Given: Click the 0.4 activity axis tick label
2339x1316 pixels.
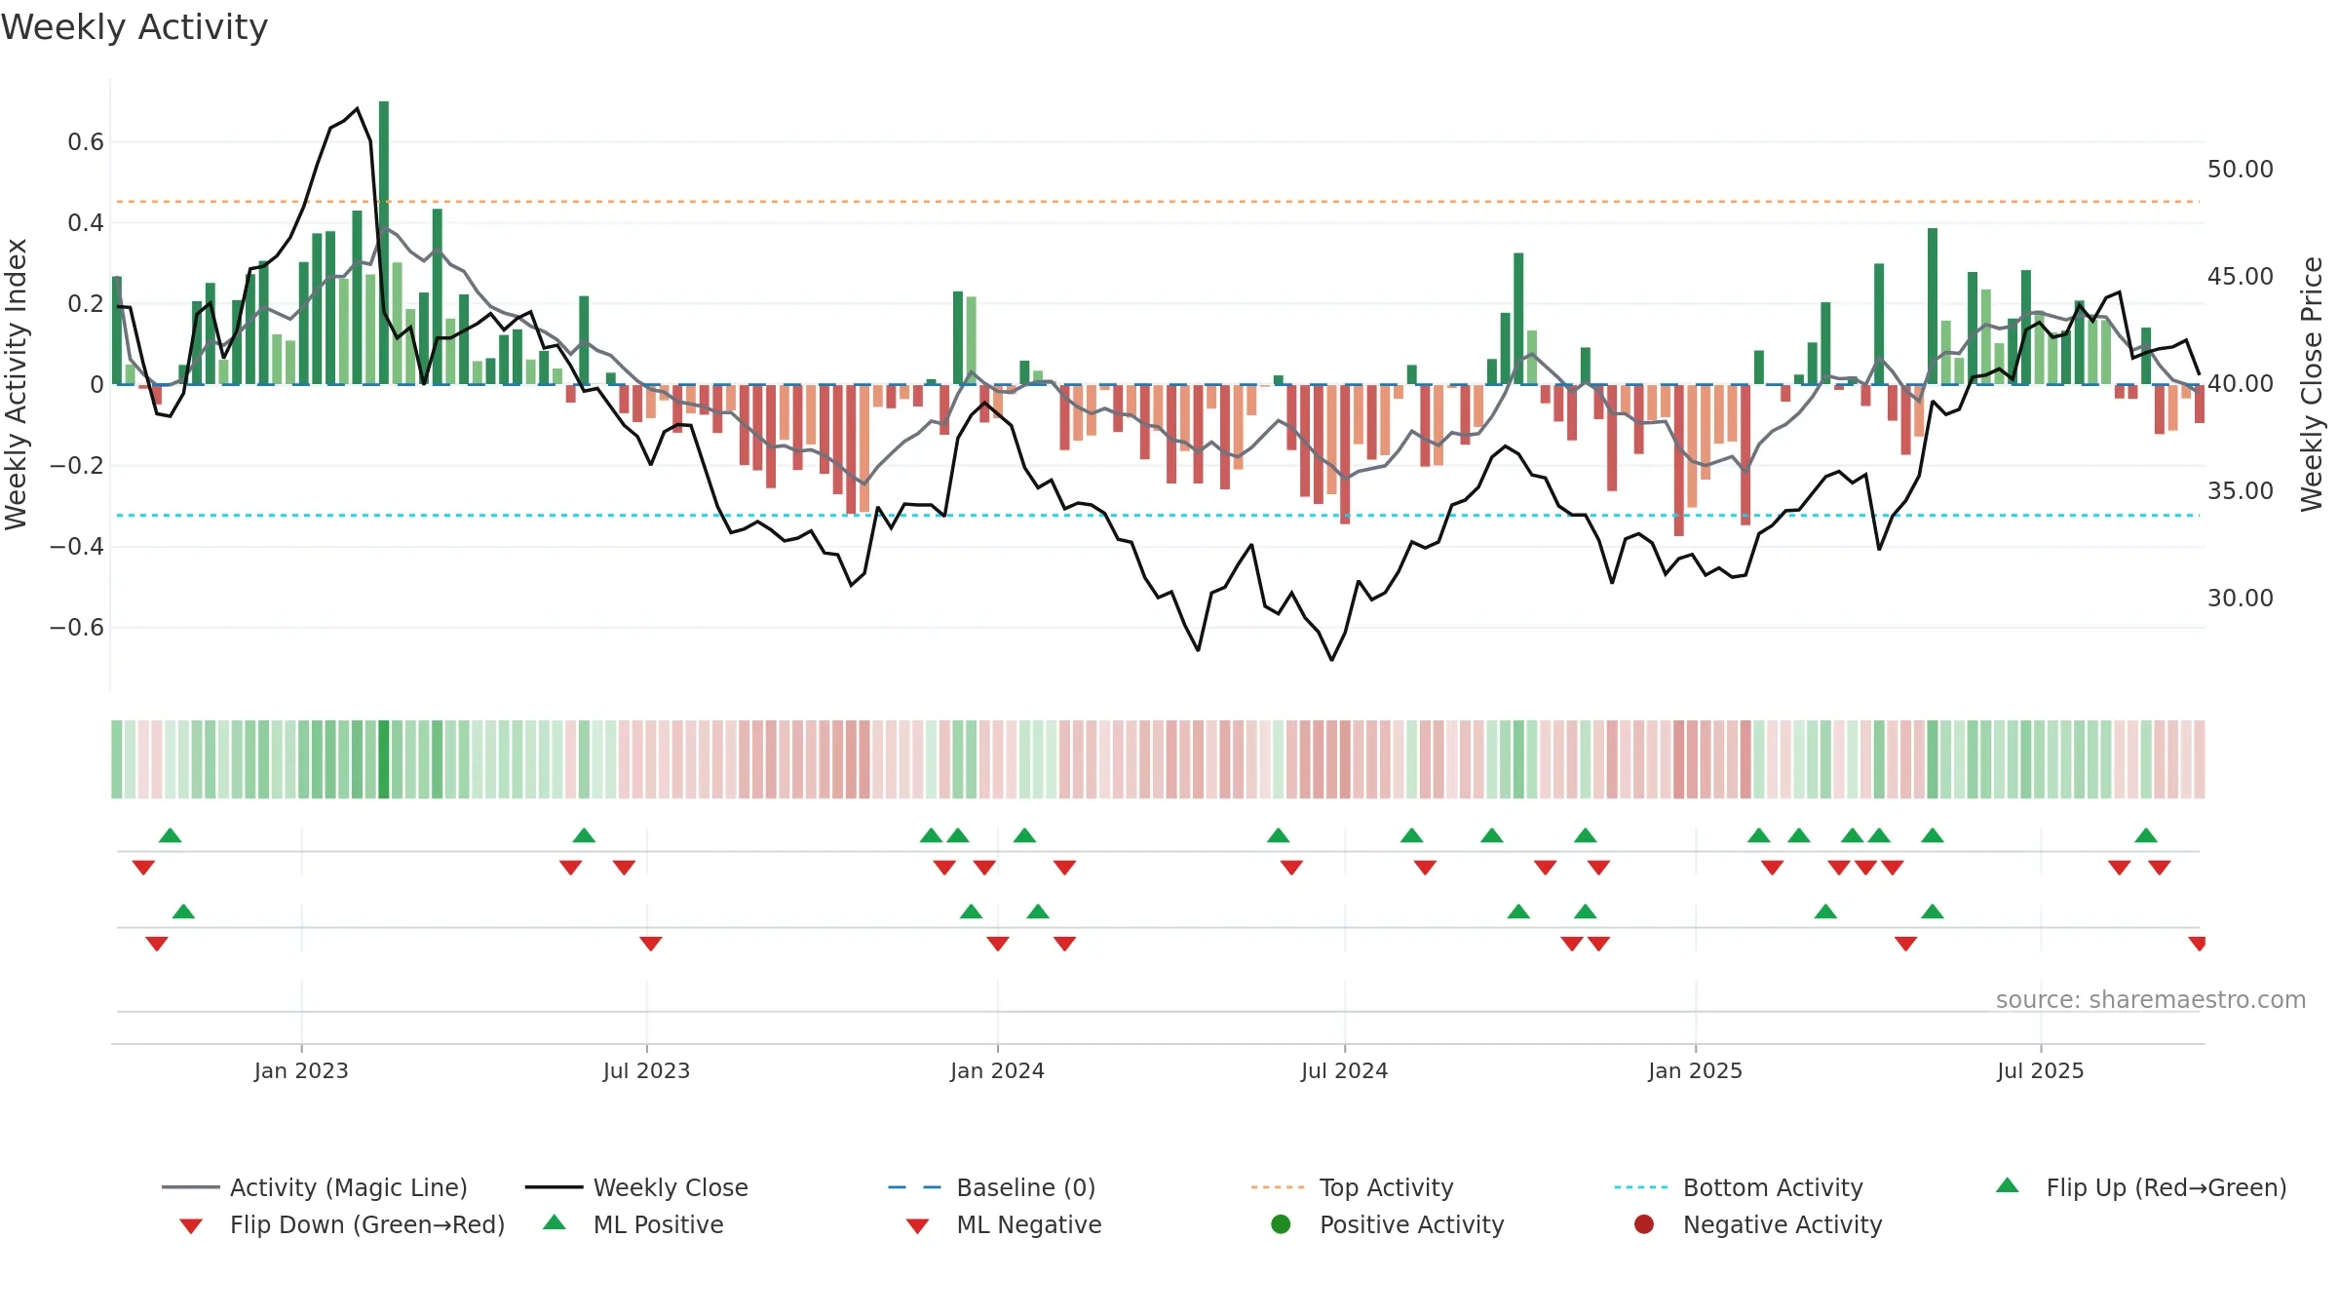Looking at the screenshot, I should pos(85,223).
